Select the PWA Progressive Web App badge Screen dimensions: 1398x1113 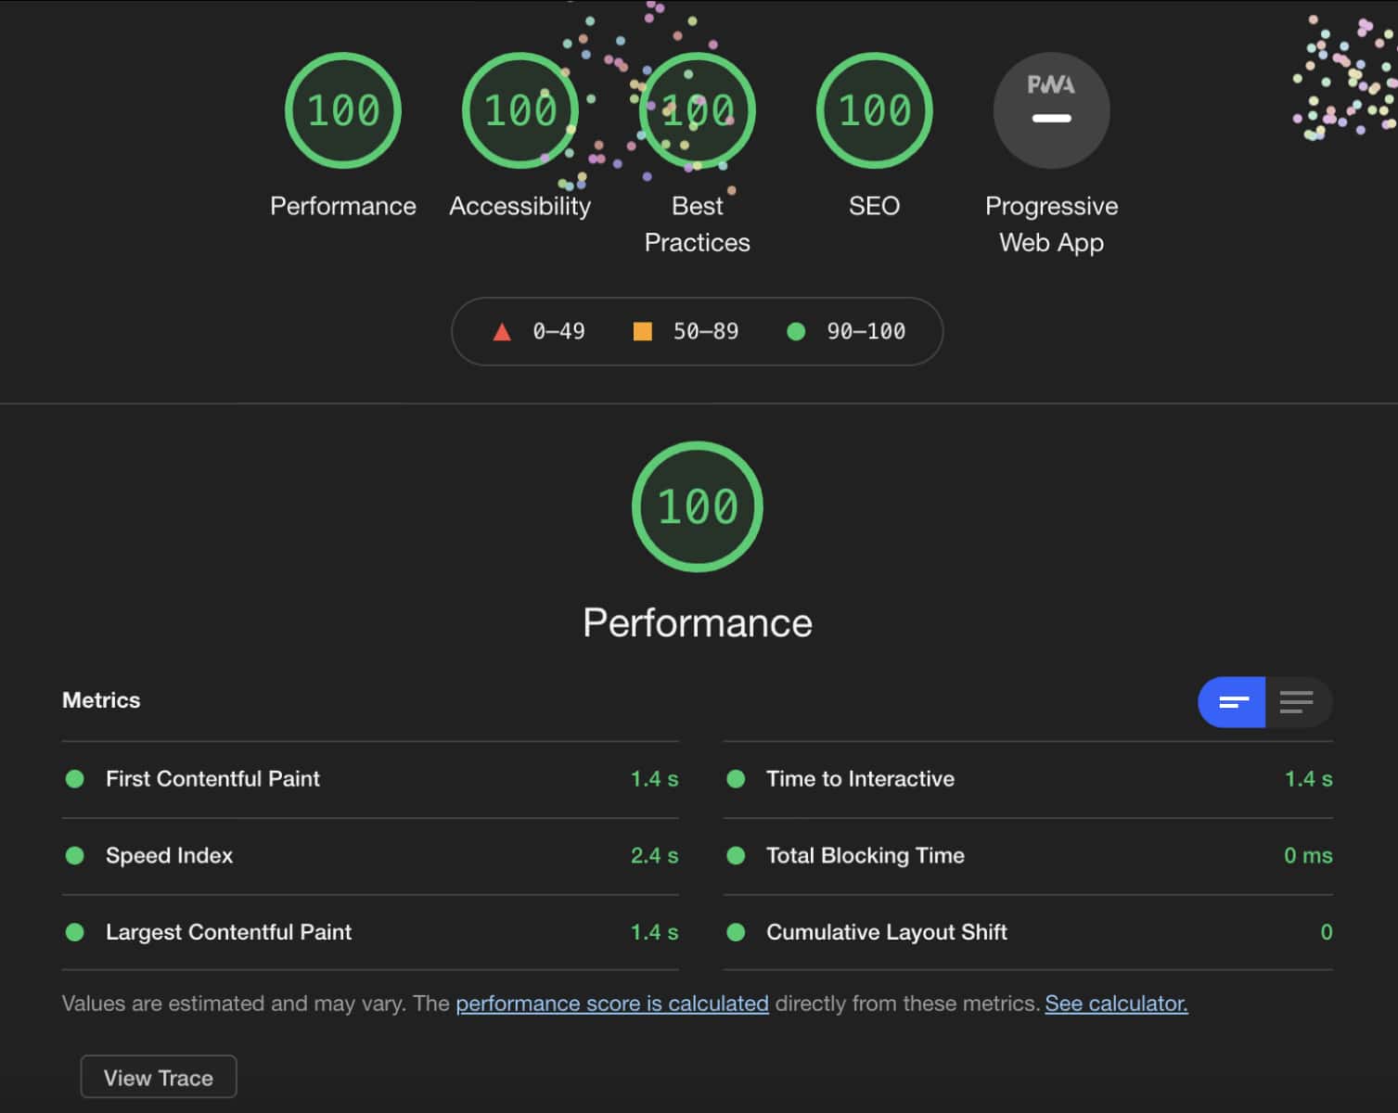click(x=1051, y=110)
